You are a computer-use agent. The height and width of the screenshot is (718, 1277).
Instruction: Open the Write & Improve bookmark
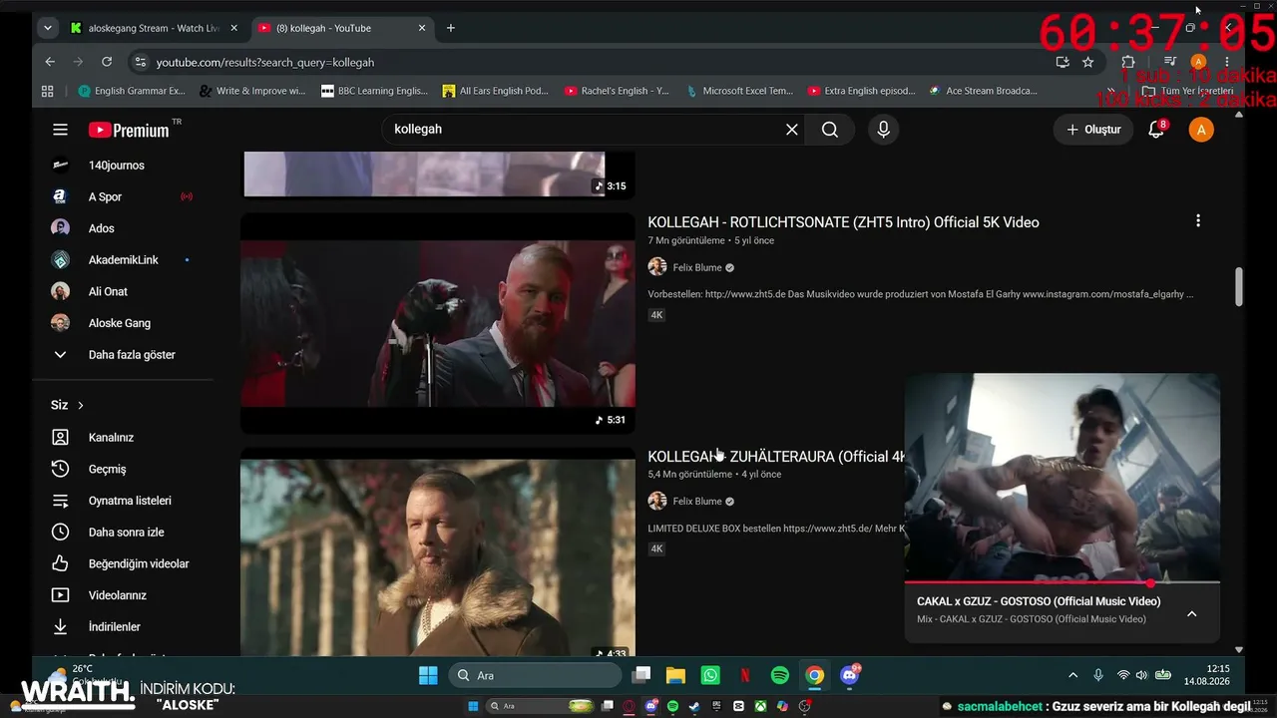(x=252, y=91)
